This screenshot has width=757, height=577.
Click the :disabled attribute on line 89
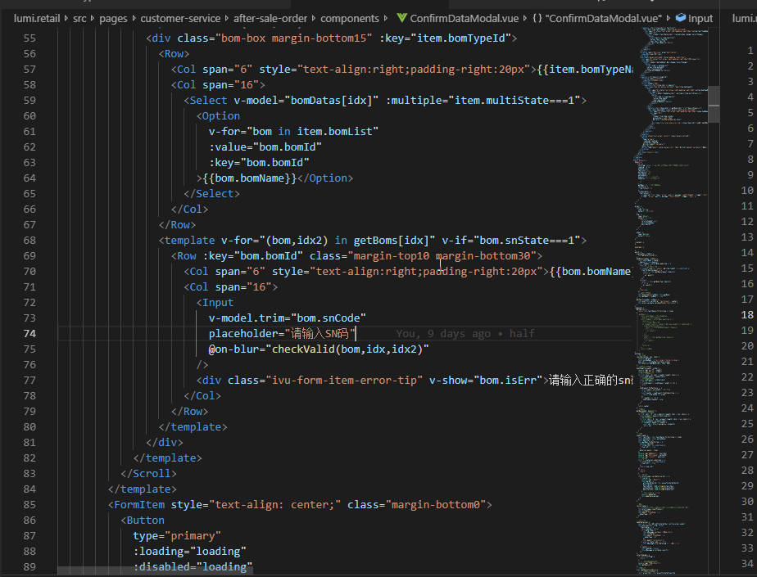(x=161, y=567)
